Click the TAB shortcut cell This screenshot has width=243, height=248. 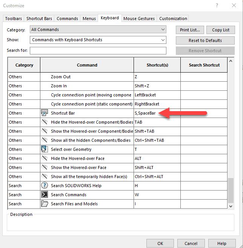tap(157, 122)
